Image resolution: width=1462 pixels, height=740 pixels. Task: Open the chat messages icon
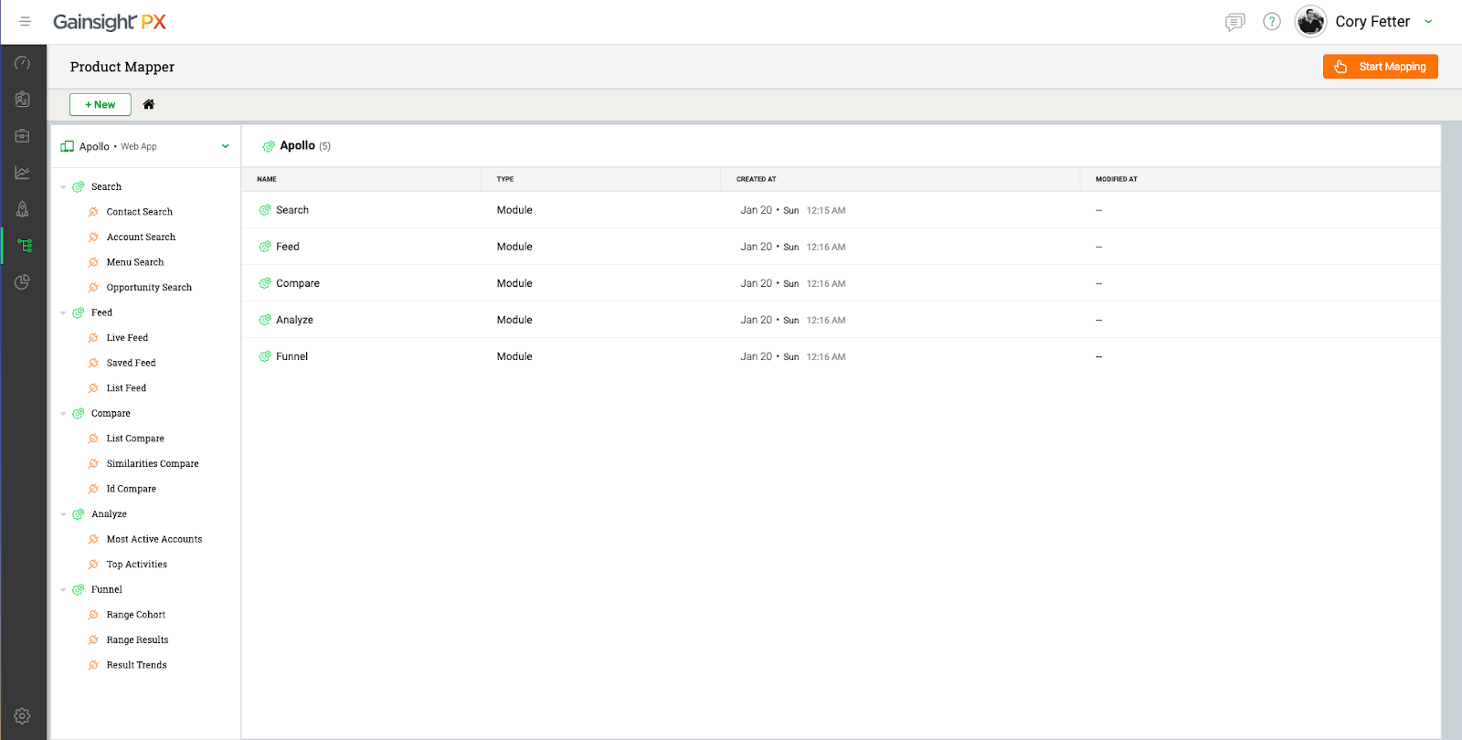1234,22
